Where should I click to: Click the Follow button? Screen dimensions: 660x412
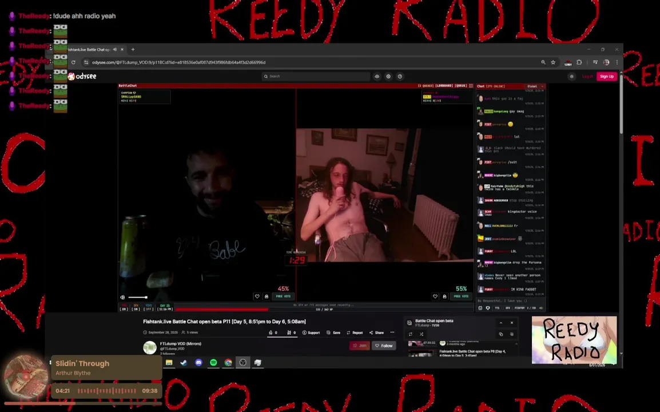(x=384, y=346)
